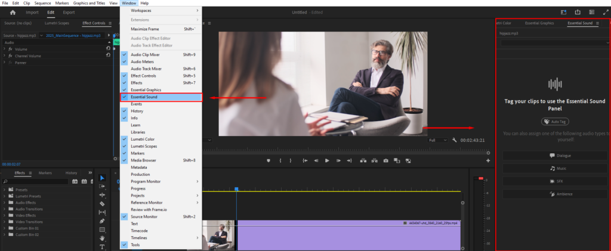Open the Markers tab in lower panel
This screenshot has height=251, width=611.
click(45, 173)
